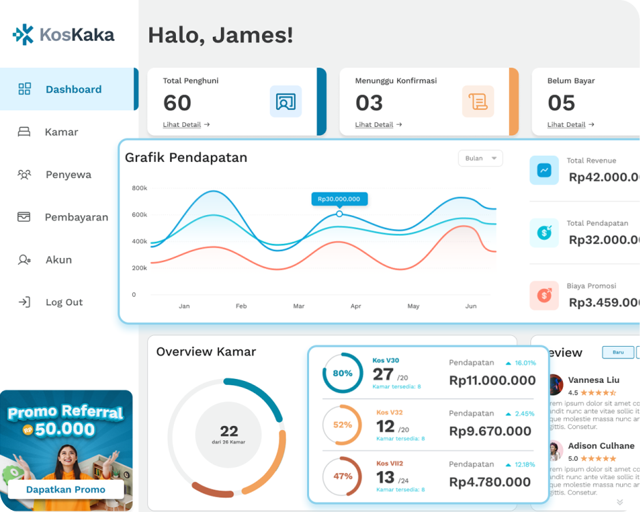Click the KosKaka logo icon
Image resolution: width=640 pixels, height=512 pixels.
[23, 34]
